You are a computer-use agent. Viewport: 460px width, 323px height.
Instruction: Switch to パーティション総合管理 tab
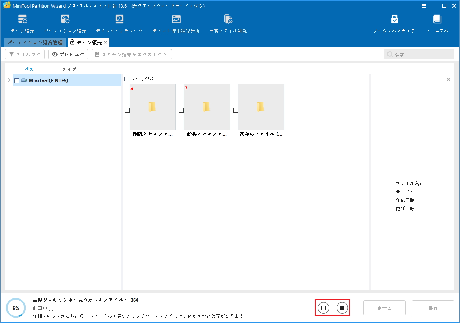click(35, 42)
